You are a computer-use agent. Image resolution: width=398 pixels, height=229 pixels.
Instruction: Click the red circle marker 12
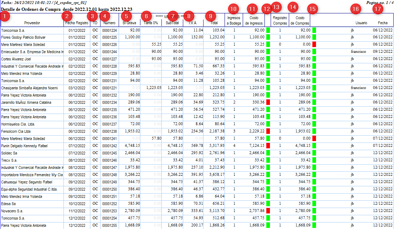coord(267,9)
